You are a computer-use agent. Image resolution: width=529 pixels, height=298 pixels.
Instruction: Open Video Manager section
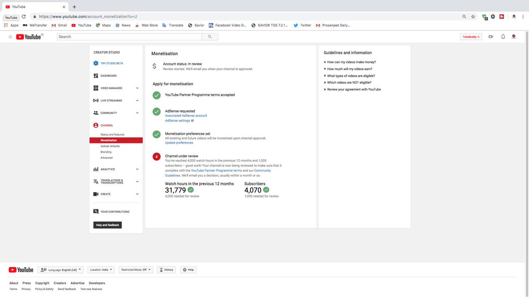point(111,88)
